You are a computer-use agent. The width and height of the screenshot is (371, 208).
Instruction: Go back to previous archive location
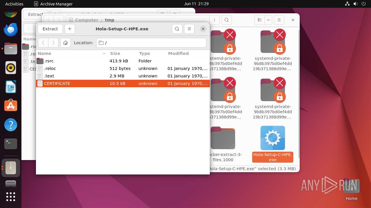tap(43, 43)
